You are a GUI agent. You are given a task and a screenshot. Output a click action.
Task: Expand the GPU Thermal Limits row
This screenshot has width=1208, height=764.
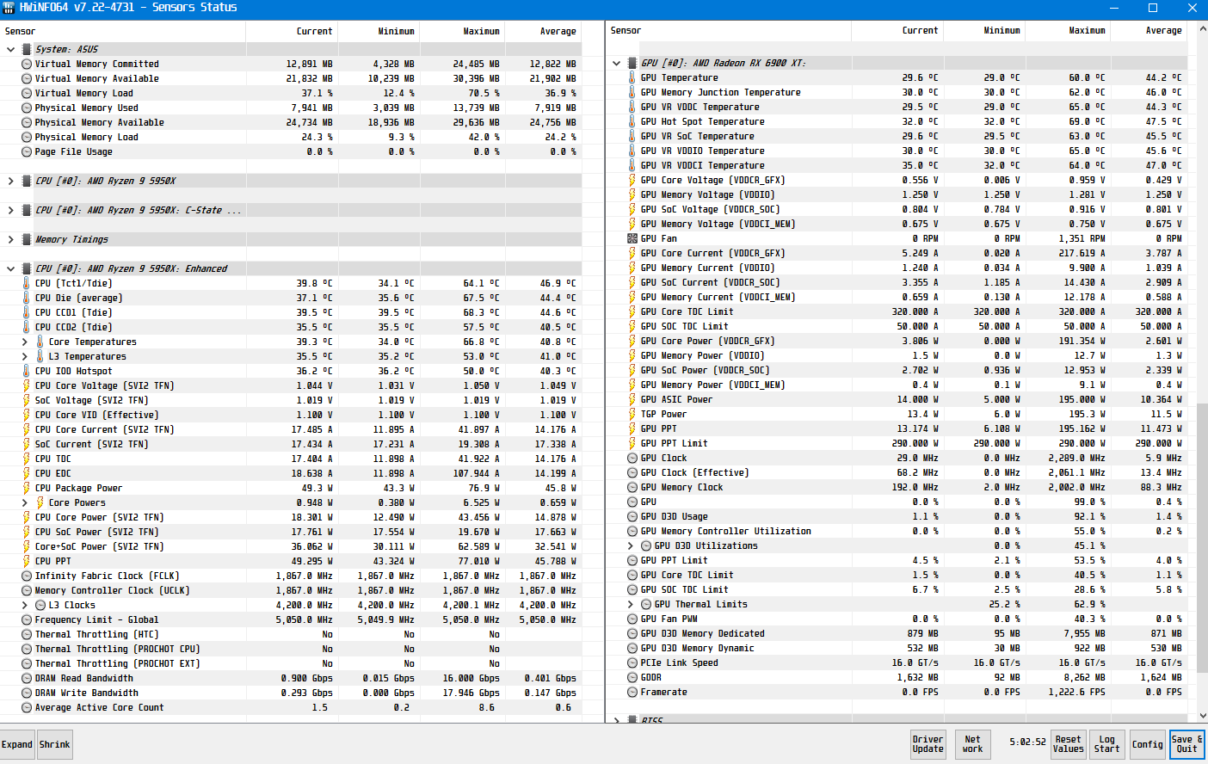631,604
